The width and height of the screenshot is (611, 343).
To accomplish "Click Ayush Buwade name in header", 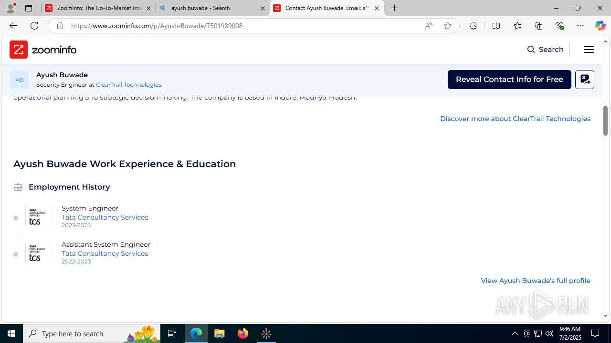I will pos(62,75).
